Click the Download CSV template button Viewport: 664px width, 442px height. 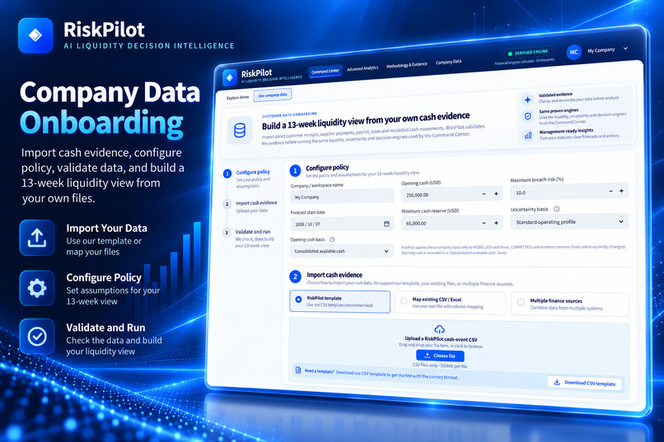(x=585, y=383)
